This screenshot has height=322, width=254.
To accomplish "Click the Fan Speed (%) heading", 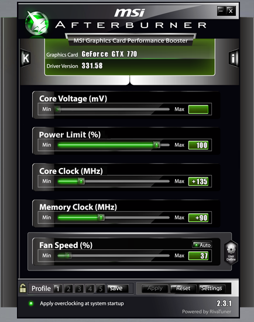I will (x=66, y=245).
